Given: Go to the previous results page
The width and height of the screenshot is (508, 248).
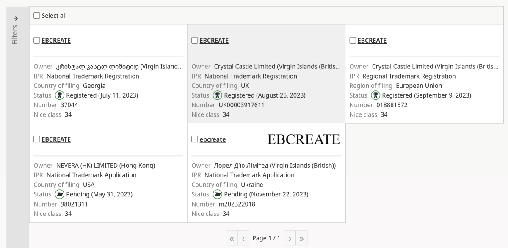Looking at the screenshot, I should (243, 239).
